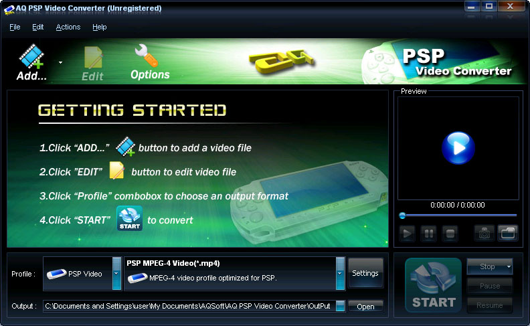Click the pause control under the preview
Viewport: 530px width, 326px height.
(x=428, y=234)
